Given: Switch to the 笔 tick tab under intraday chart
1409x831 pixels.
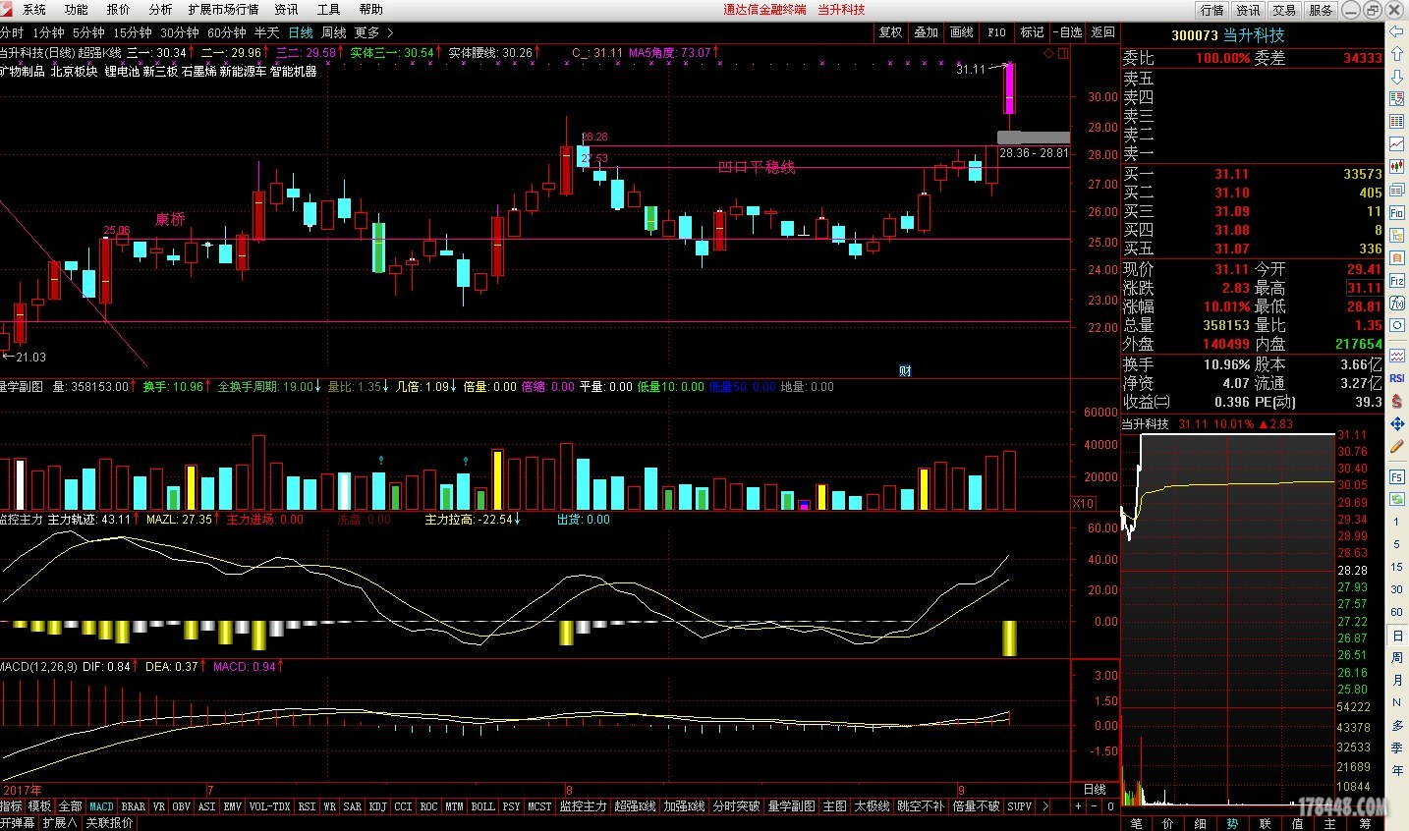Looking at the screenshot, I should coord(1137,823).
